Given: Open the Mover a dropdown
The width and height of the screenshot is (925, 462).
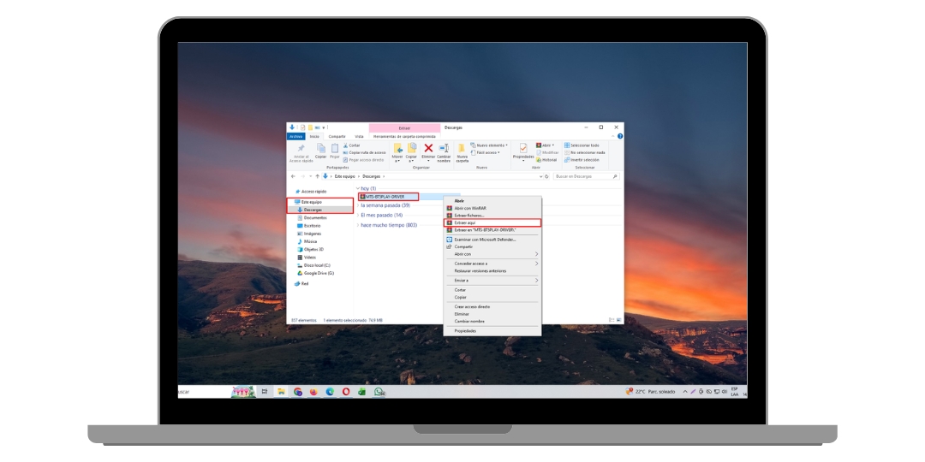Looking at the screenshot, I should (x=397, y=151).
